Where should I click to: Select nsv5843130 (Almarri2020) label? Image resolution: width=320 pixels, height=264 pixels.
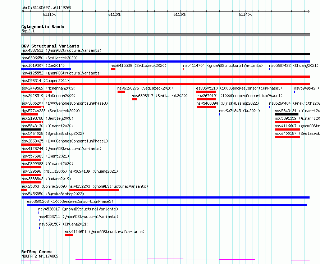click(47, 126)
